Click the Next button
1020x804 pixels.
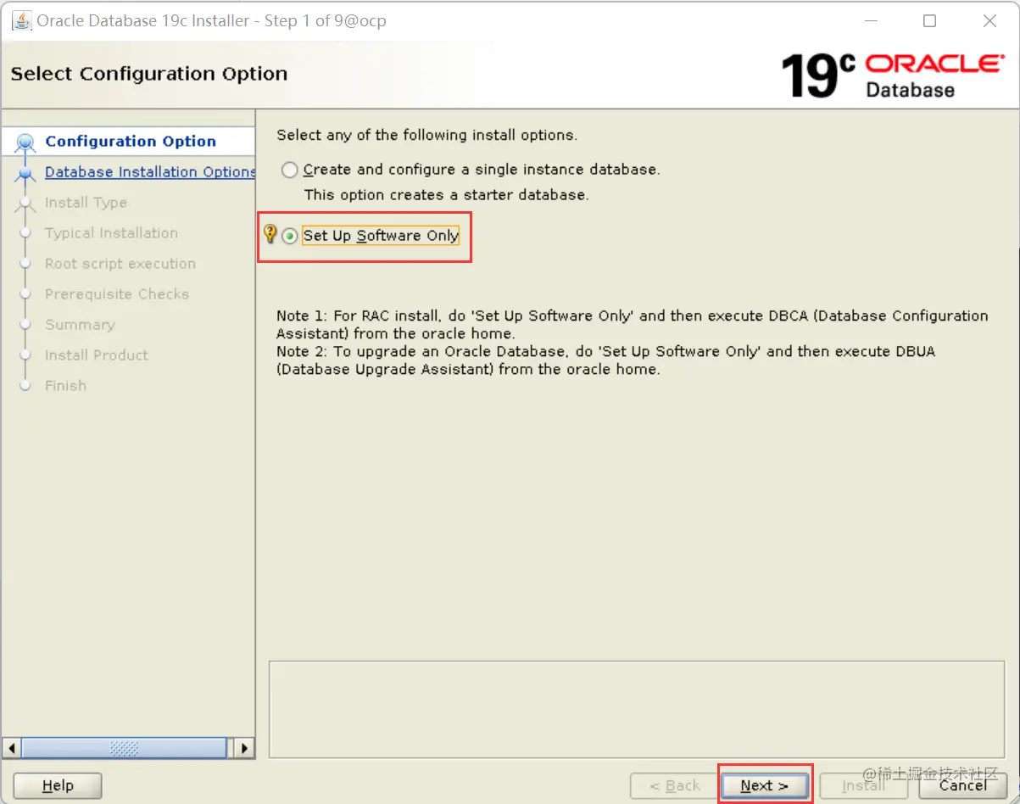tap(765, 785)
